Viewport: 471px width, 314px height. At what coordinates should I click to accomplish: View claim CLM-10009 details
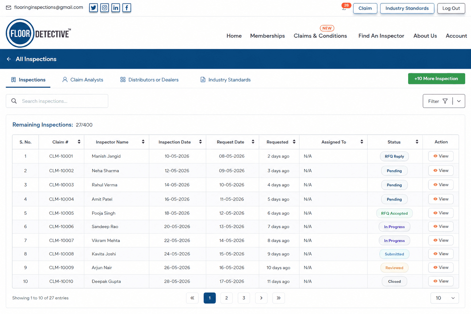tap(441, 267)
